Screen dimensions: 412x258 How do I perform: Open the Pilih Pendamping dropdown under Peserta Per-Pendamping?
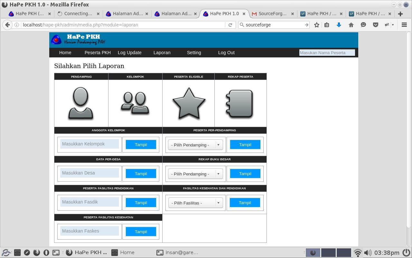click(x=195, y=145)
